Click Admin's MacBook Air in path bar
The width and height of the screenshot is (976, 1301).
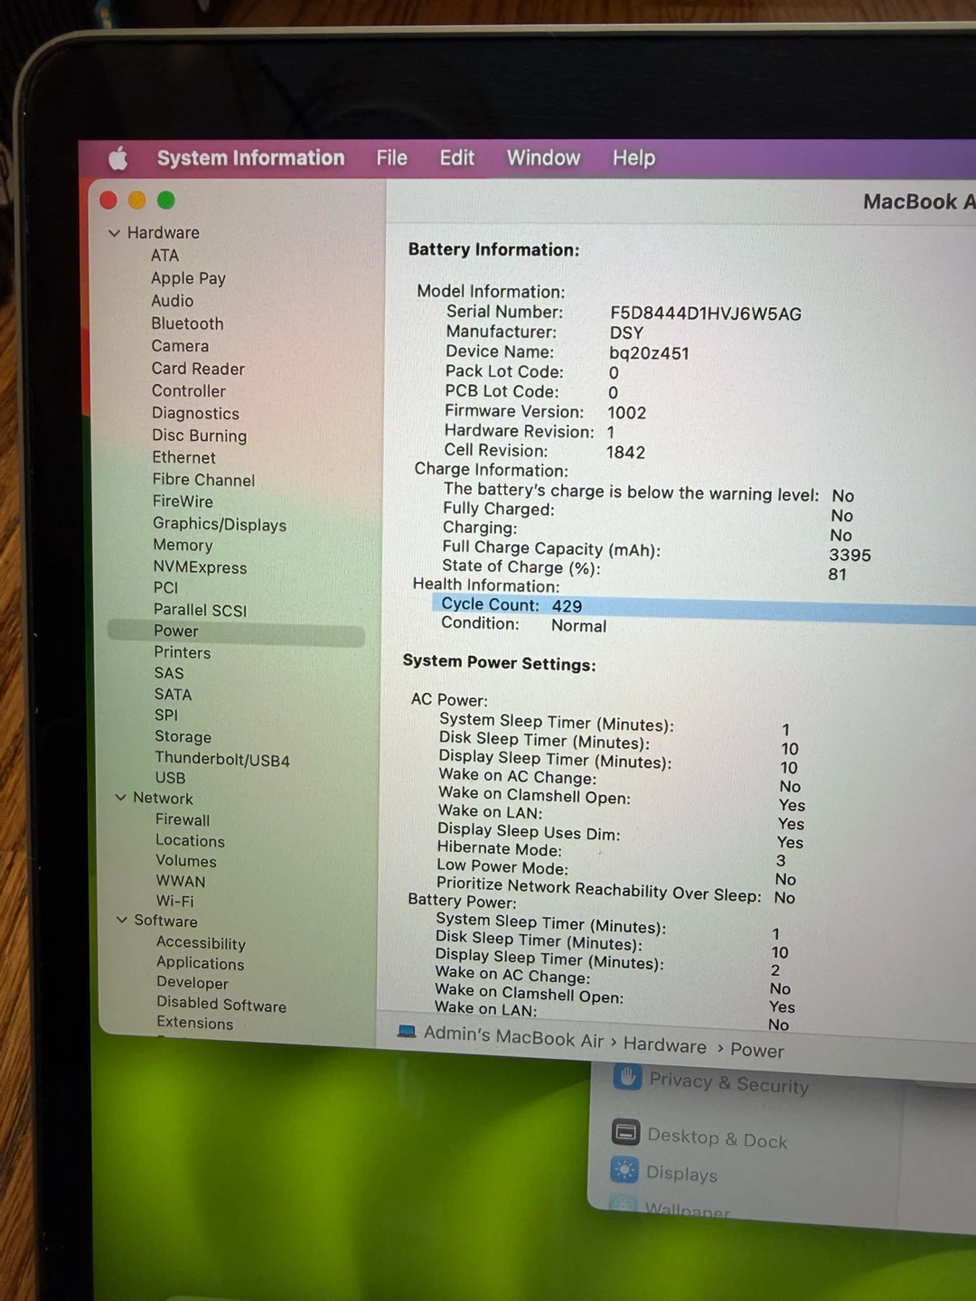513,1037
